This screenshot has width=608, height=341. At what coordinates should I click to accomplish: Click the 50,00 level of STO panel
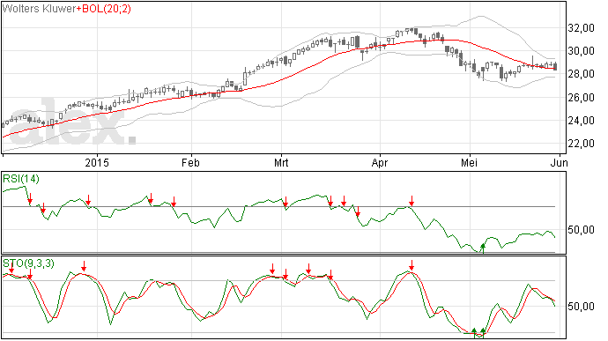pos(581,307)
